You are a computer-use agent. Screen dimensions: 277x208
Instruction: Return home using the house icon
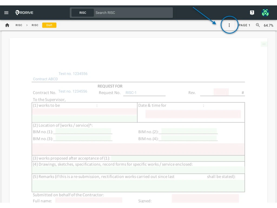point(7,25)
